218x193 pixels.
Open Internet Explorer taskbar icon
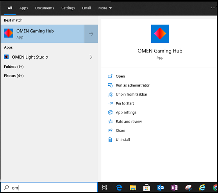click(x=202, y=188)
